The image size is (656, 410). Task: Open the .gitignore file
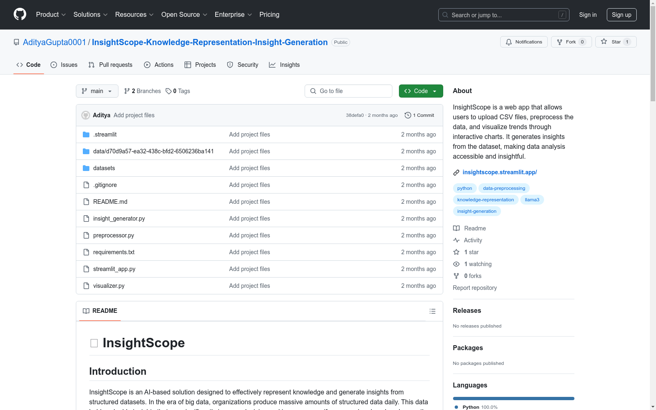pos(105,185)
